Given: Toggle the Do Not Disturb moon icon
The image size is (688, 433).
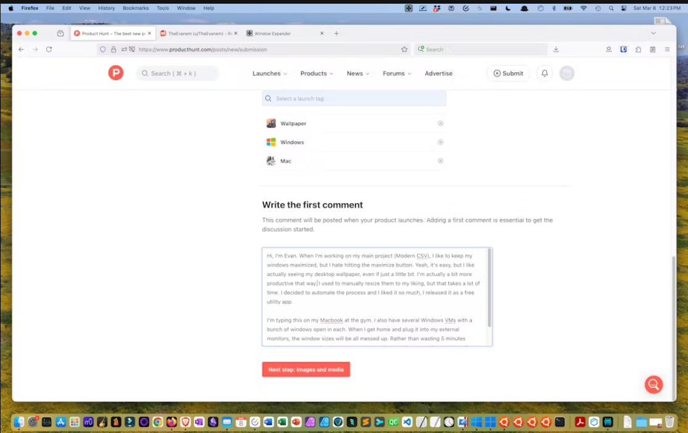Looking at the screenshot, I should pos(508,8).
